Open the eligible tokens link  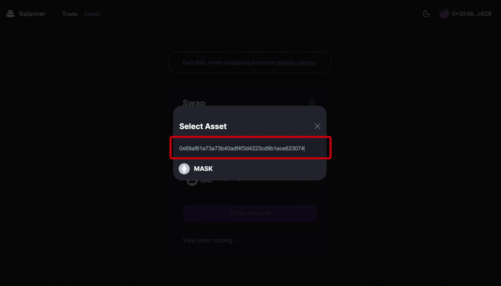(x=296, y=63)
